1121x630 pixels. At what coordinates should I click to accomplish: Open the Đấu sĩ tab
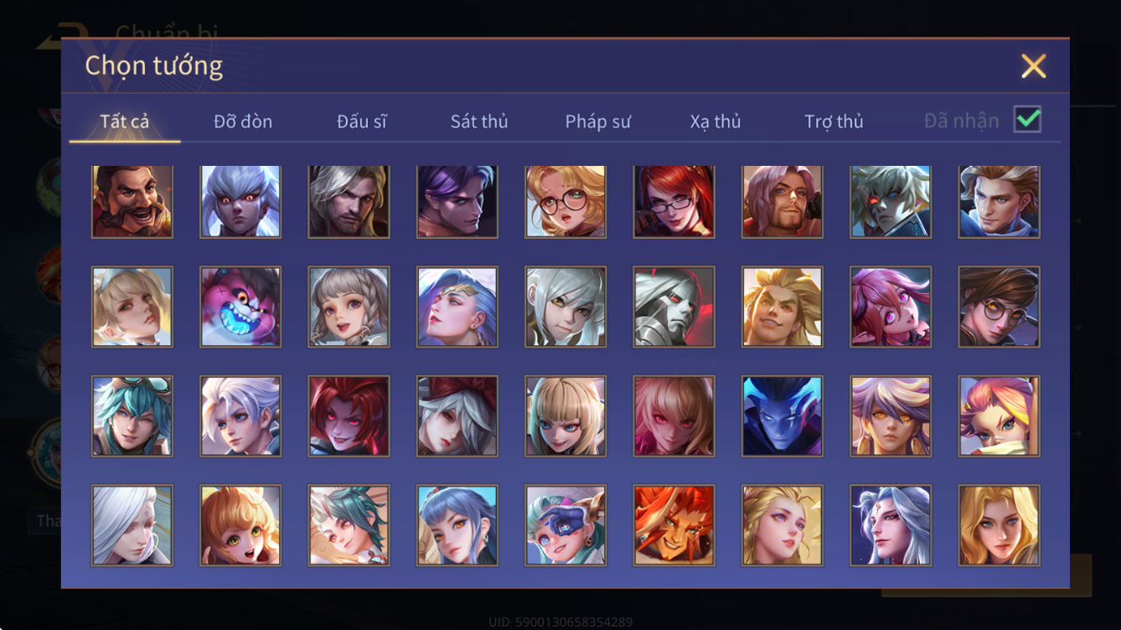point(362,121)
